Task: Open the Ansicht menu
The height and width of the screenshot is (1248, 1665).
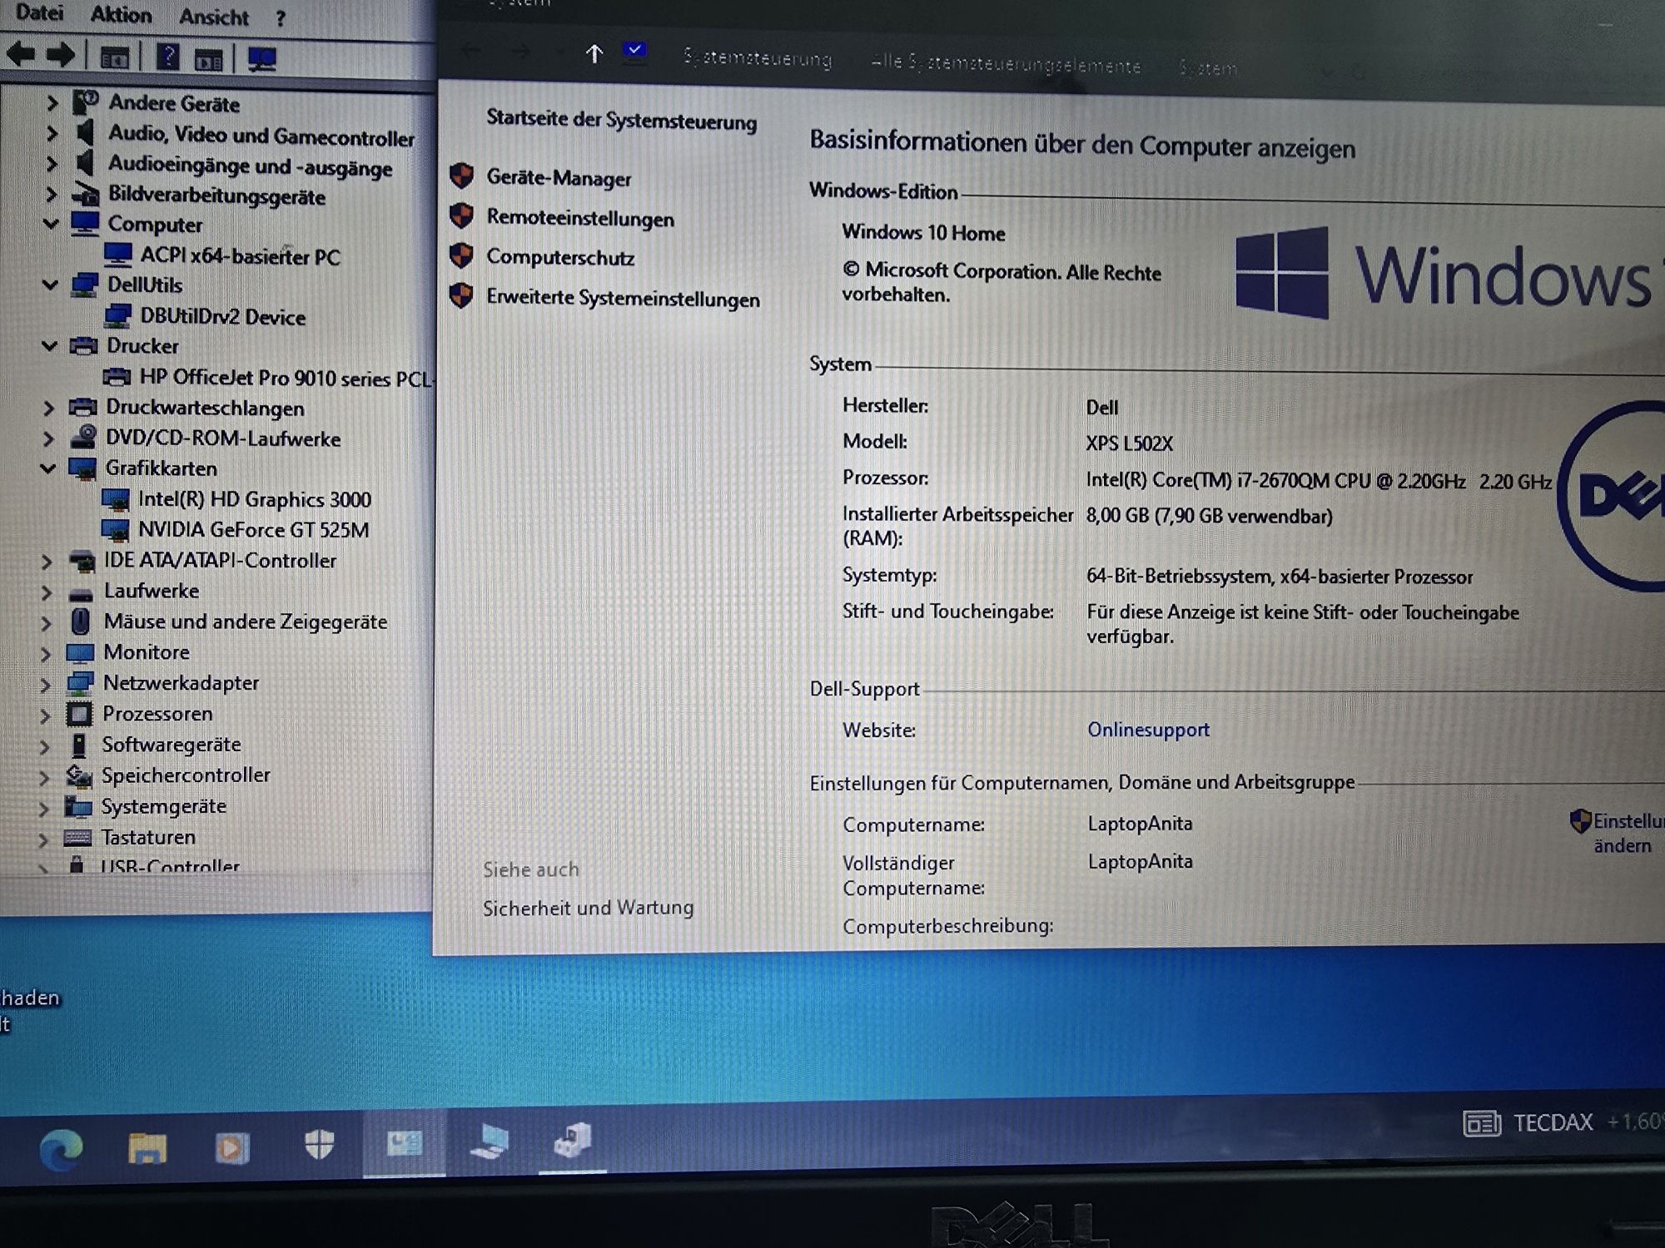Action: tap(214, 17)
